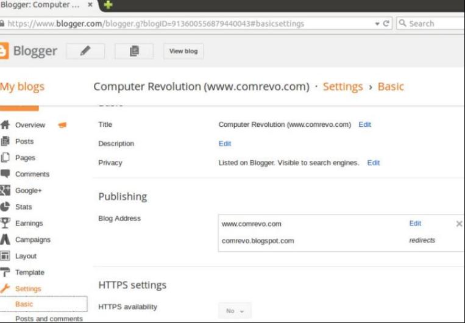465x323 pixels.
Task: Click comrevo.blogspot.com address text
Action: click(258, 241)
